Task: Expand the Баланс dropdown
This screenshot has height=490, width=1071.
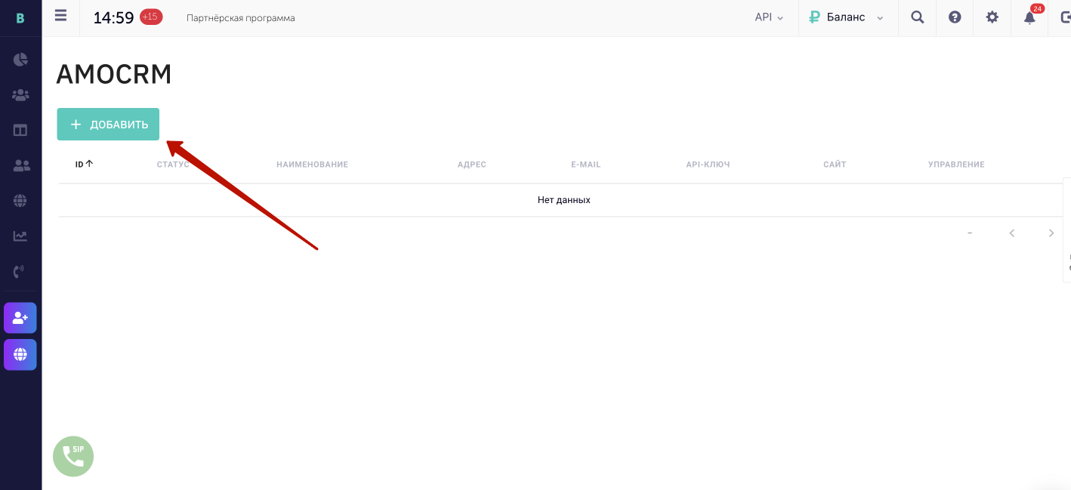Action: (846, 17)
